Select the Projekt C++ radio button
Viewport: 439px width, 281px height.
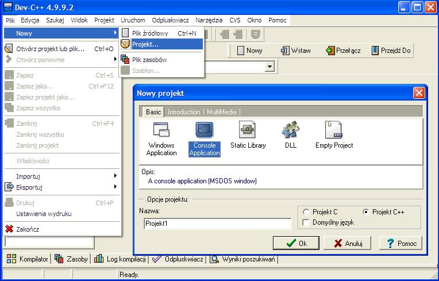pos(365,212)
